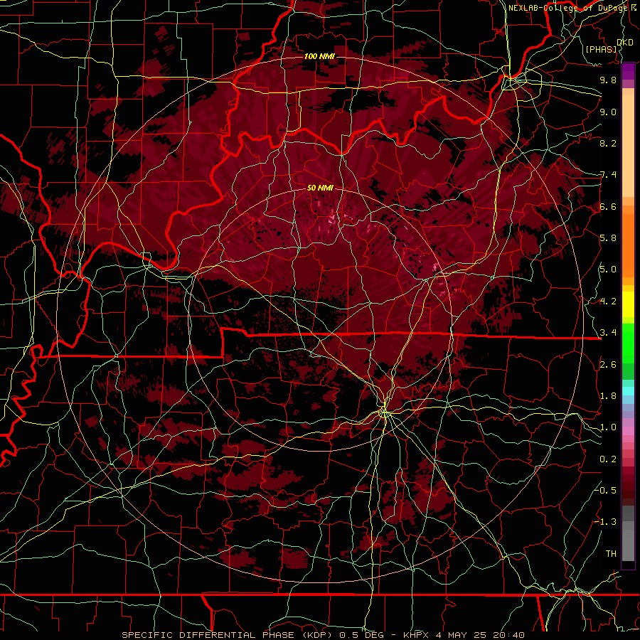Pick the cyan segment of the color bar
Screen dimensions: 640x640
[x=628, y=391]
